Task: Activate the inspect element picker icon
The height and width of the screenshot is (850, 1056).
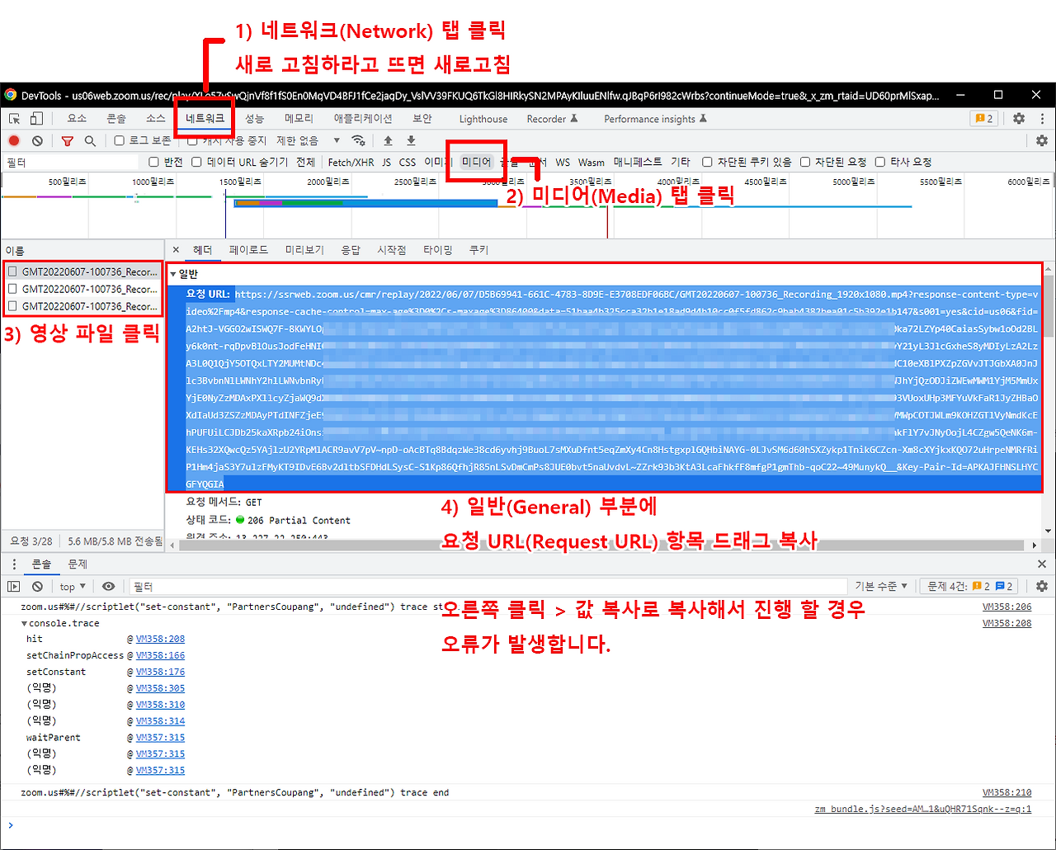Action: (x=14, y=119)
